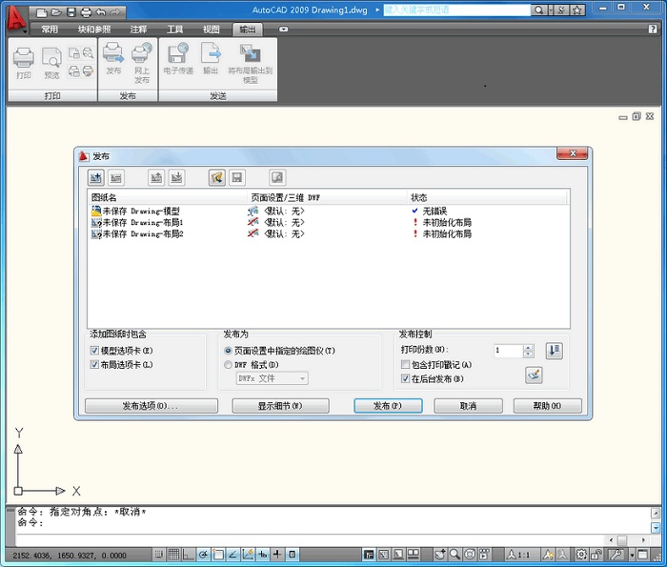This screenshot has width=667, height=567.
Task: Select the 未保存 Drawing-模型 sheet row
Action: [x=140, y=211]
